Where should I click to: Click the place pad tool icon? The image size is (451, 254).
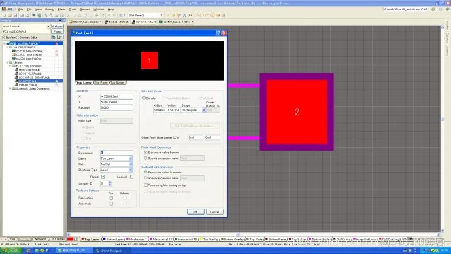pyautogui.click(x=173, y=15)
